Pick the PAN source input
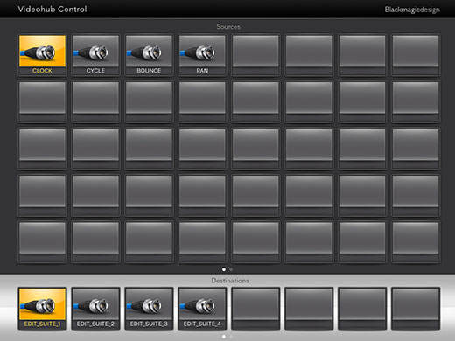 [202, 55]
